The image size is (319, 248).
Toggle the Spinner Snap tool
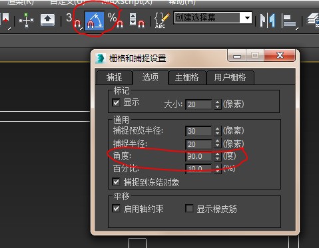click(x=137, y=21)
